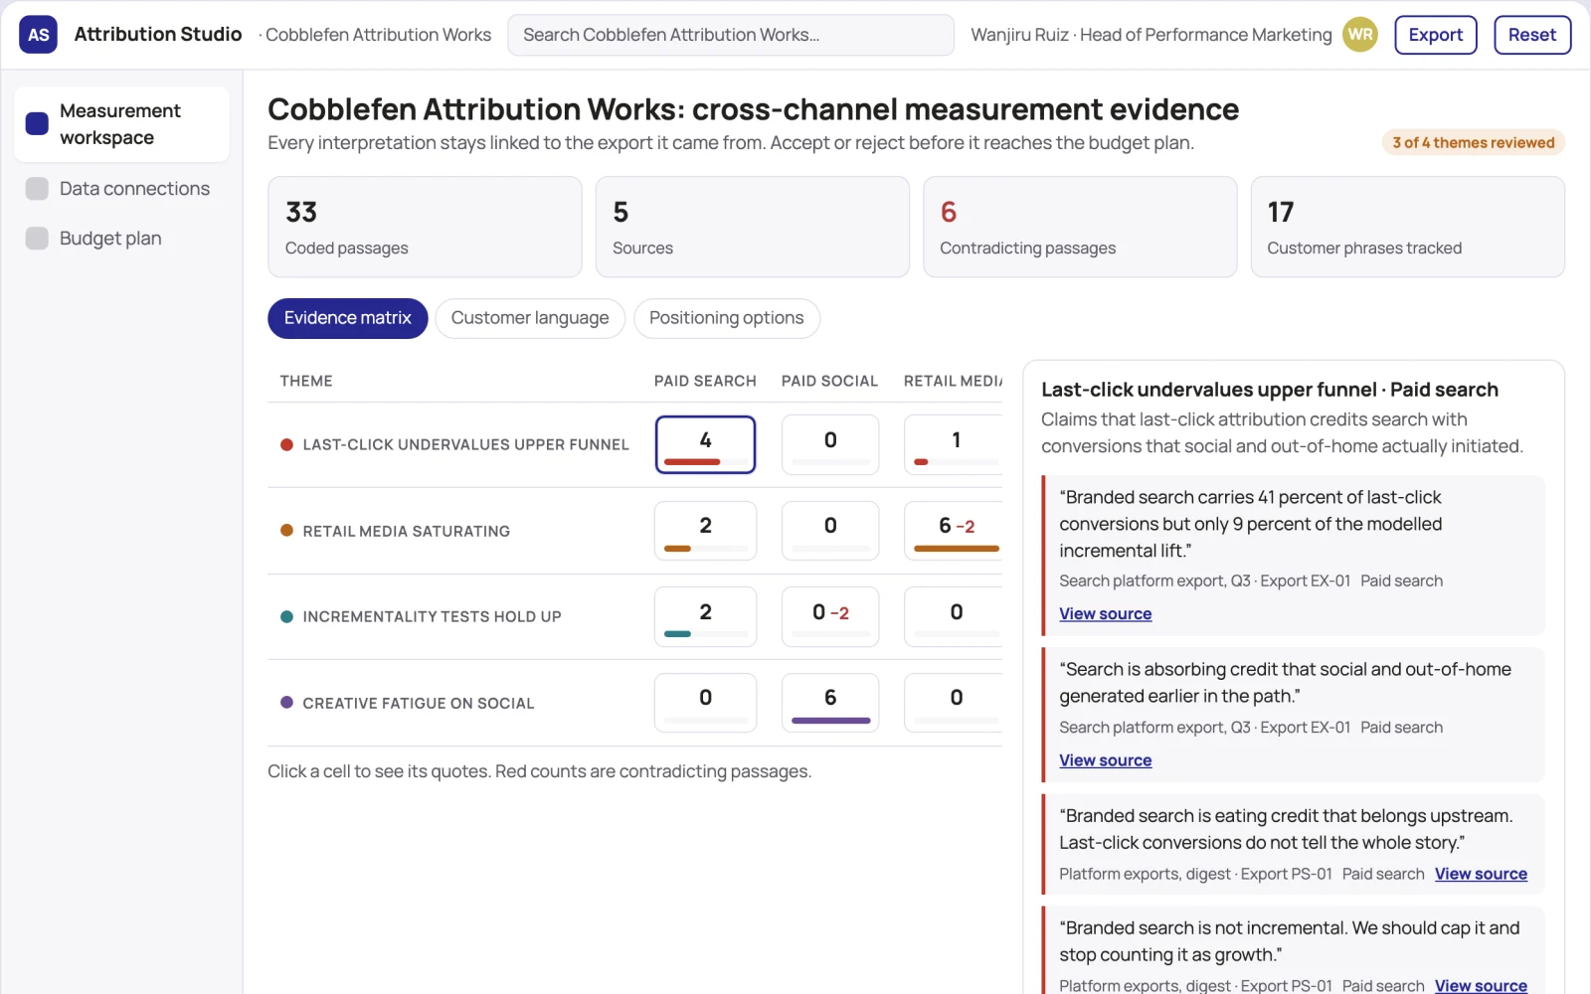Open Incrementality tests Retail media cell
1591x994 pixels.
(954, 616)
